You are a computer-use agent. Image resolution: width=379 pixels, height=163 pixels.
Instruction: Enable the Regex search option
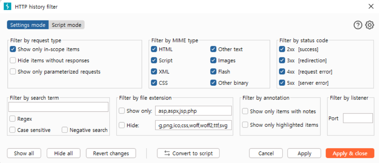(13, 119)
